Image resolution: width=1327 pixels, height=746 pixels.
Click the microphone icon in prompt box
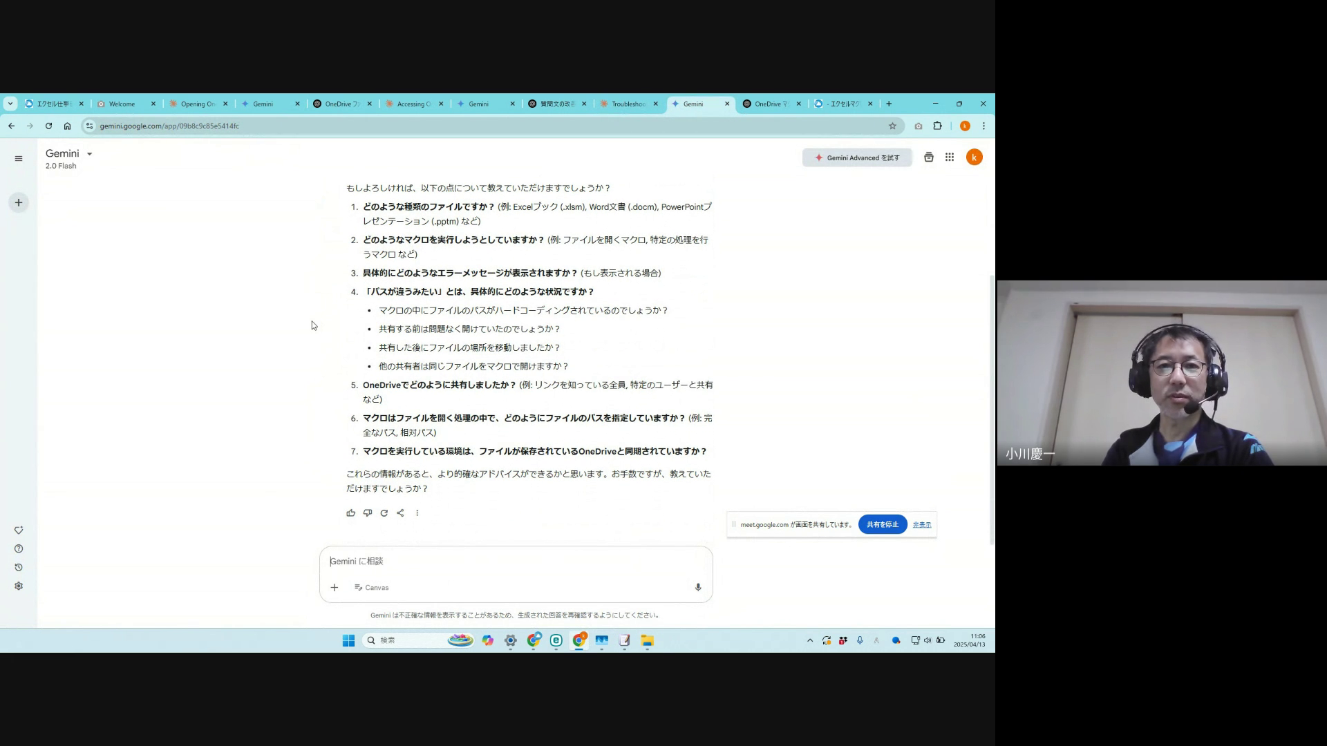[698, 587]
